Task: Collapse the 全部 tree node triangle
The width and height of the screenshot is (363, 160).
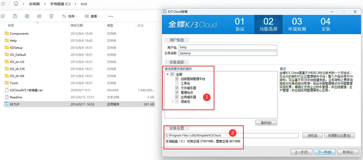Action: point(168,74)
